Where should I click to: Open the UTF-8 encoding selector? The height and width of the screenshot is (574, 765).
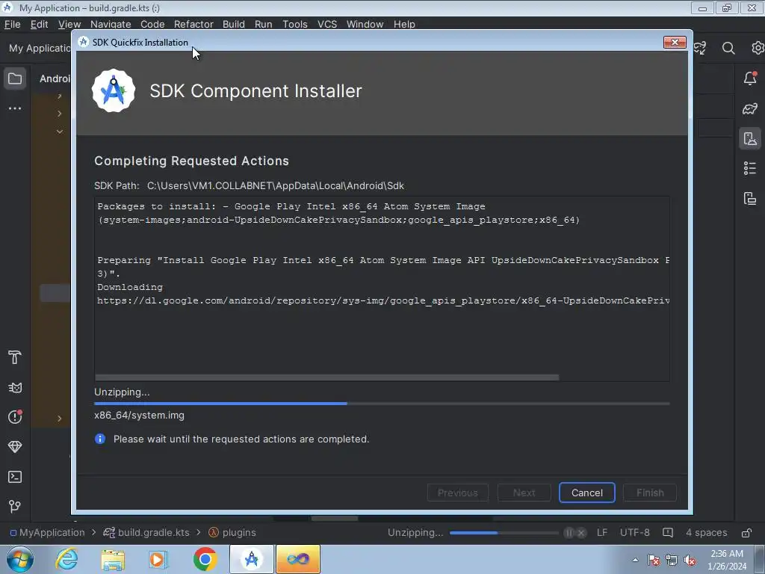tap(635, 532)
